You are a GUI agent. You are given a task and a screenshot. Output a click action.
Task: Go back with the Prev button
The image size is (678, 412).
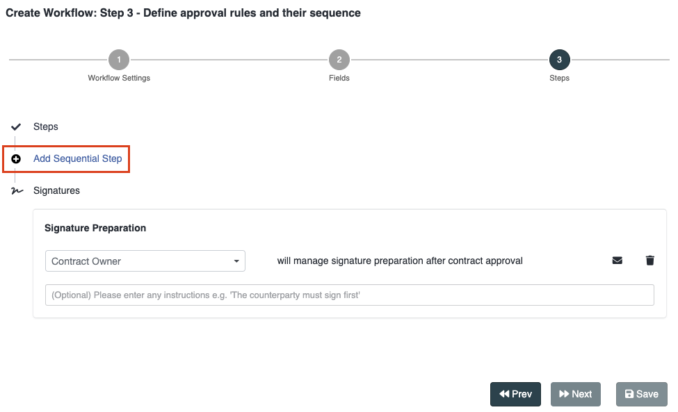[515, 394]
